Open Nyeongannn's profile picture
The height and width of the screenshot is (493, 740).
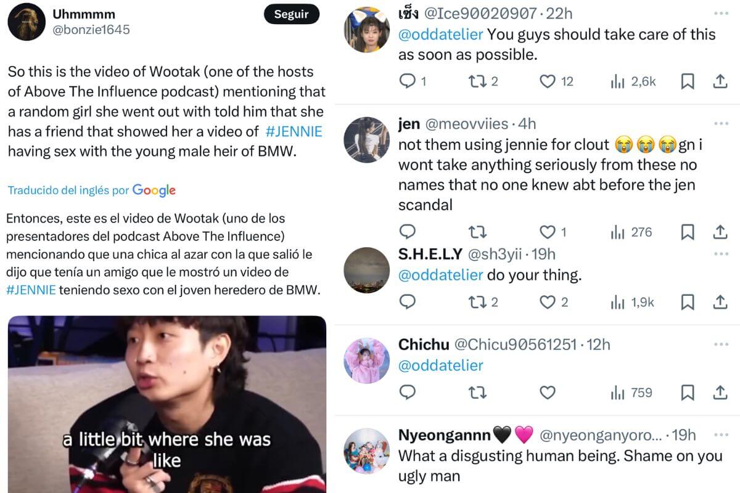point(366,450)
